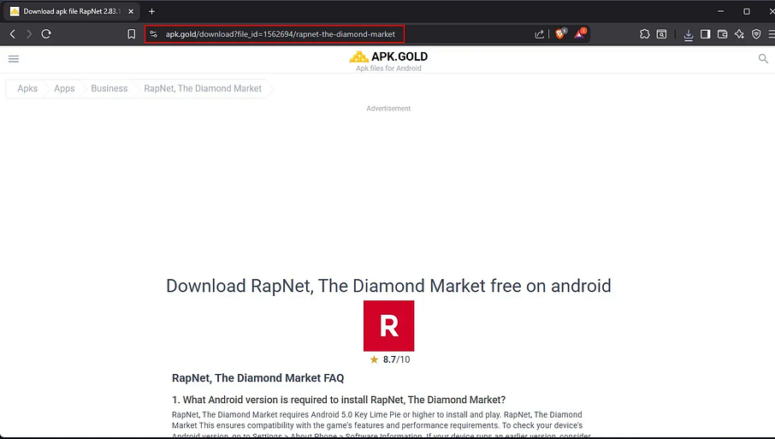The height and width of the screenshot is (439, 775).
Task: Minimize the browser window
Action: 720,11
